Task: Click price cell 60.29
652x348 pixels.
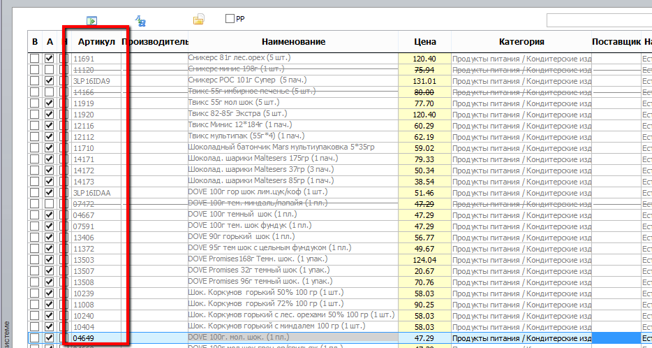Action: pyautogui.click(x=424, y=126)
